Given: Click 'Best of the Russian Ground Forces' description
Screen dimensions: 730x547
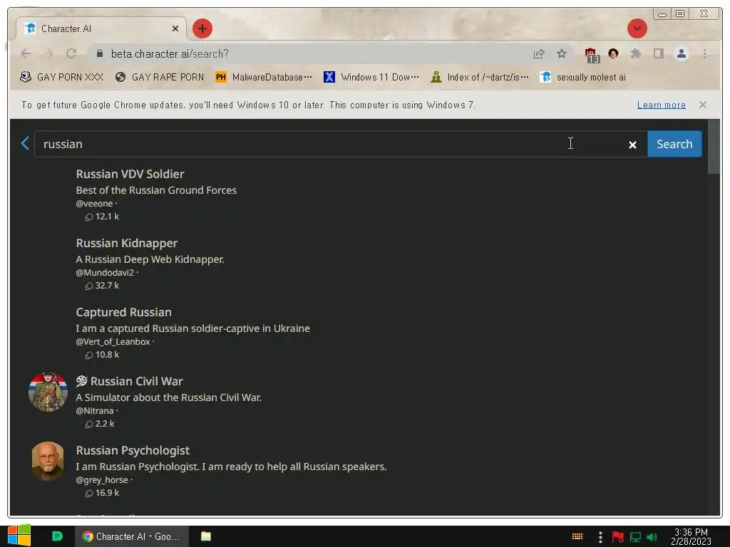Looking at the screenshot, I should pos(156,190).
